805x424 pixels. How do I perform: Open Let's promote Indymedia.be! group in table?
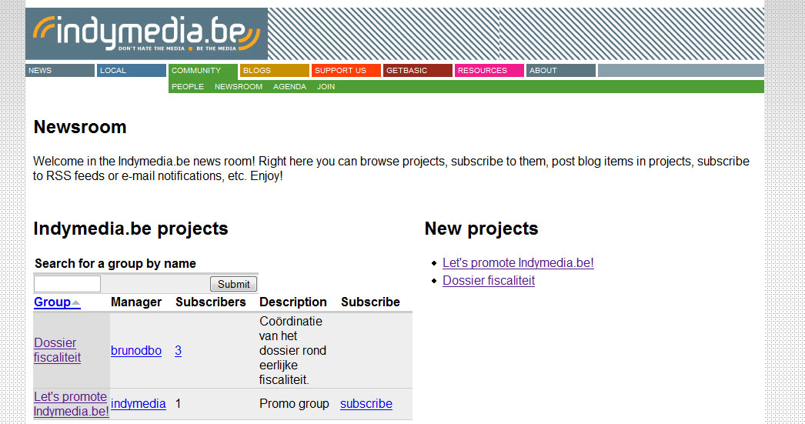point(71,404)
